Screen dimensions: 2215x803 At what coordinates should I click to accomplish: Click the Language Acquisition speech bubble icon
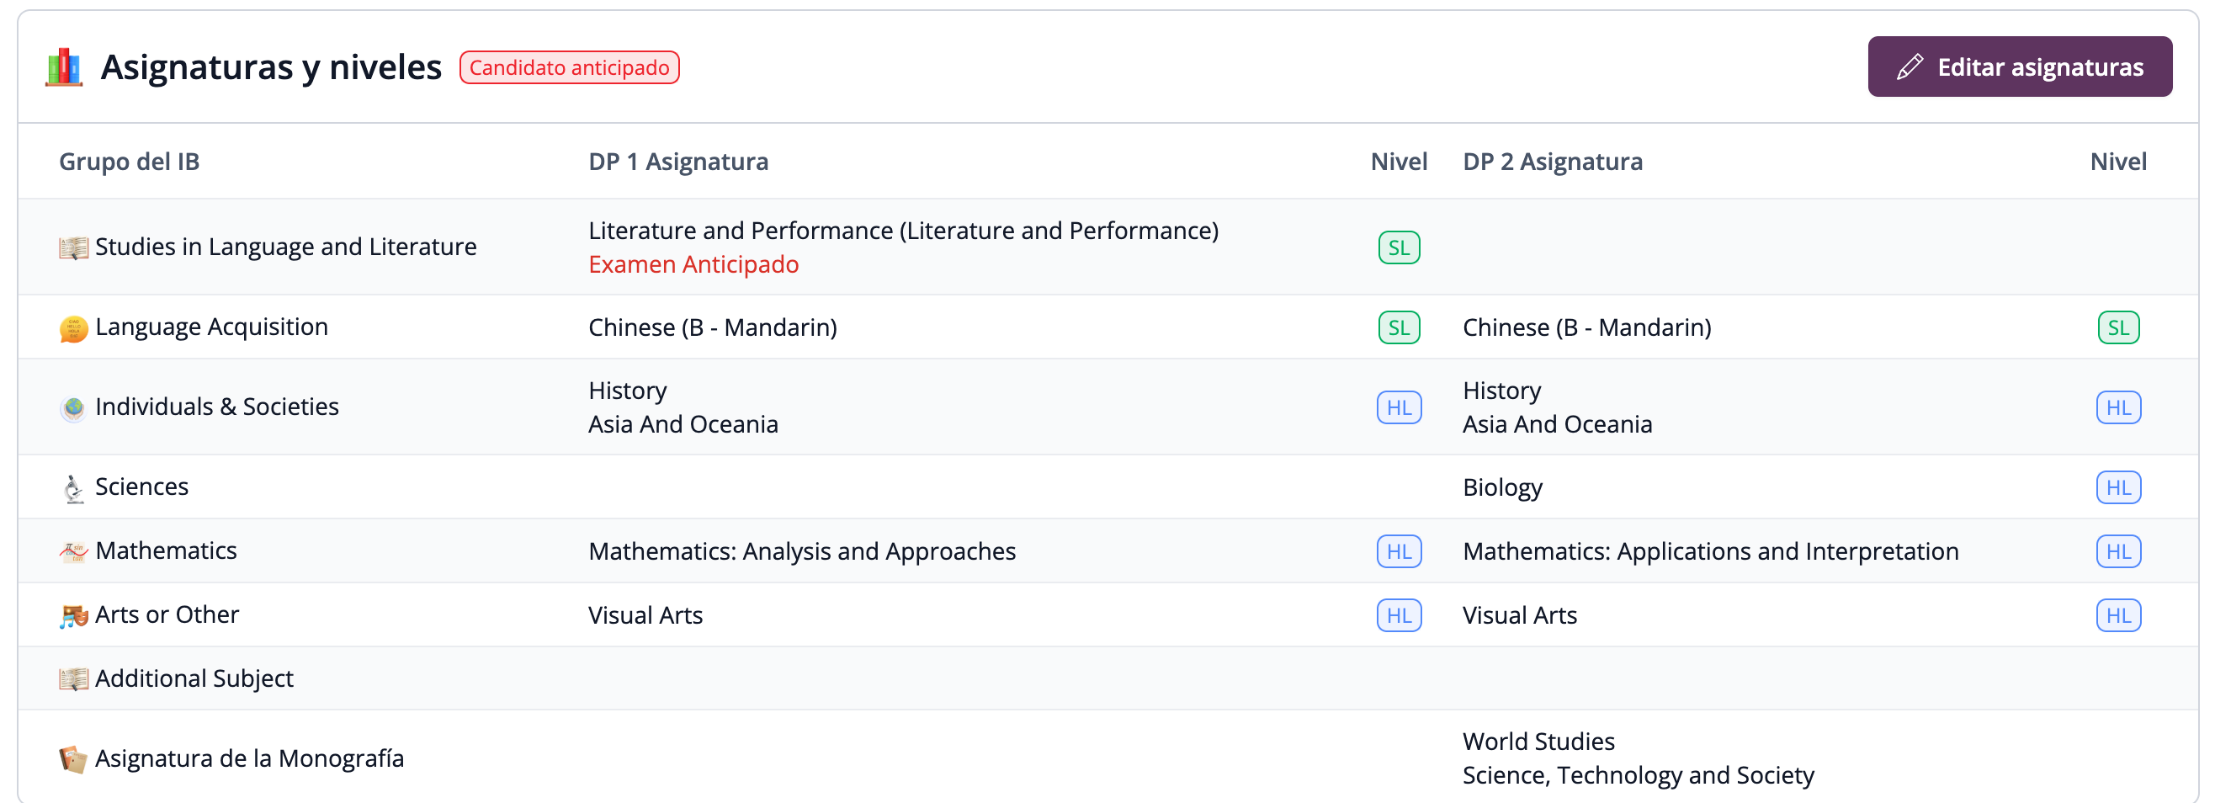(74, 328)
